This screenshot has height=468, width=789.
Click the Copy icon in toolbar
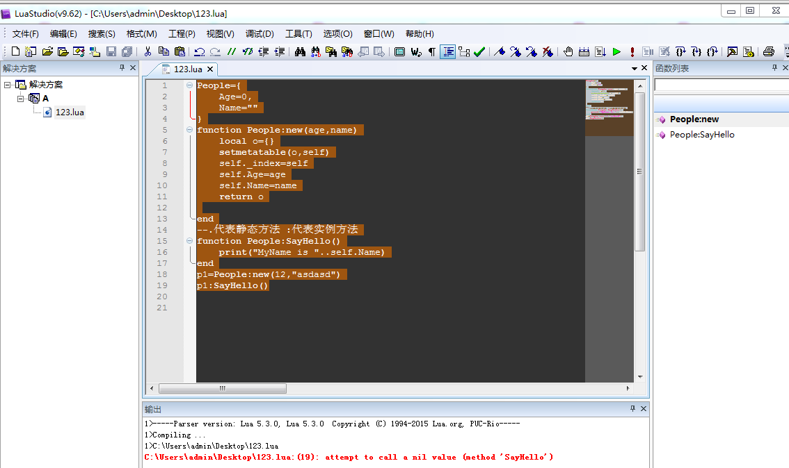(164, 51)
